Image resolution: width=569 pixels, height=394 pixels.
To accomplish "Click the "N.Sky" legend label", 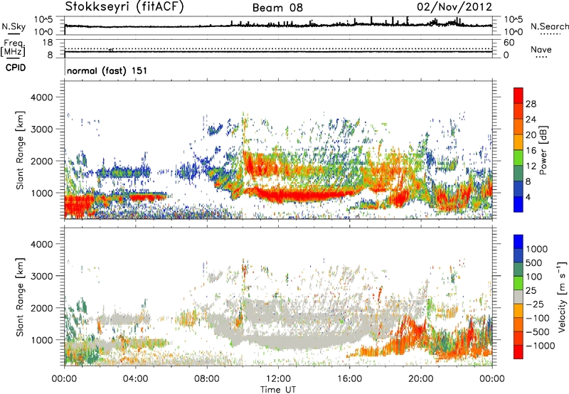I will click(x=14, y=26).
